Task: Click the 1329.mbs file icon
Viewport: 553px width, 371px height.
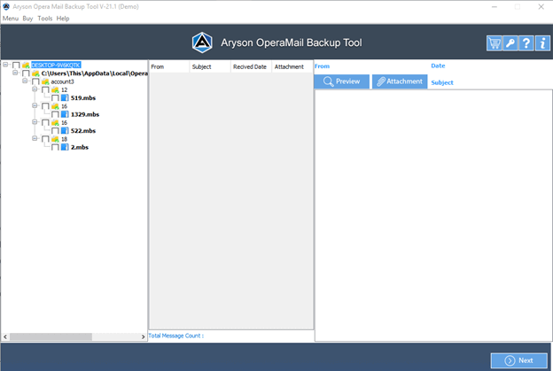Action: point(65,114)
